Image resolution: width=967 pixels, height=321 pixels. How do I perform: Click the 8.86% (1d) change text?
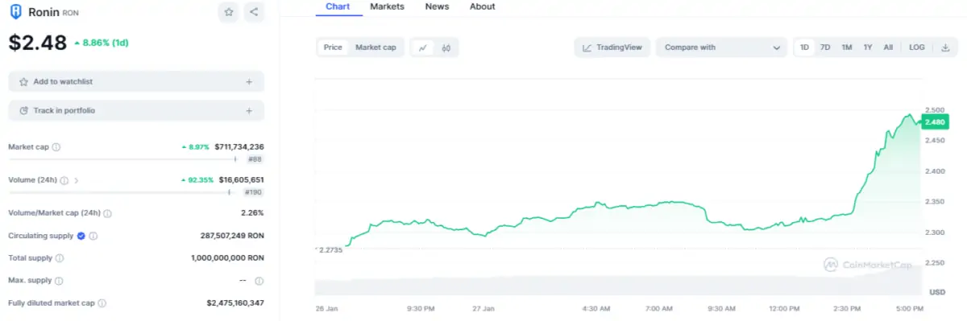pos(101,43)
